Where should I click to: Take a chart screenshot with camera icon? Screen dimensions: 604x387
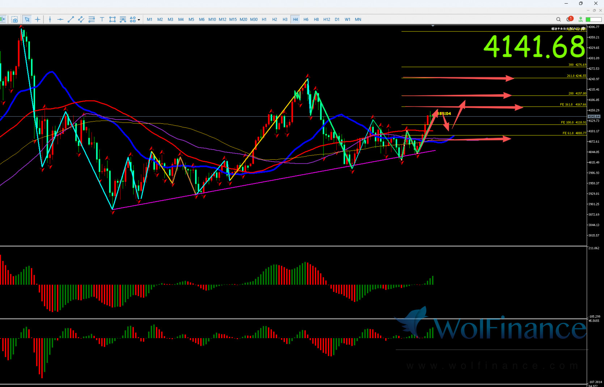pos(14,20)
